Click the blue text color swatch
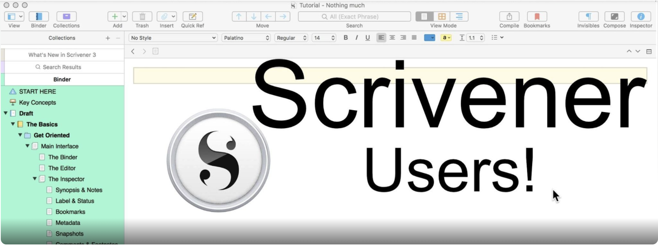Screen dimensions: 658x246 430,38
